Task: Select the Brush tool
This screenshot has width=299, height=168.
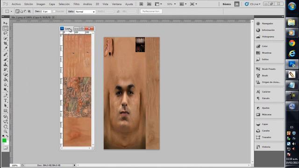Action: click(5, 60)
